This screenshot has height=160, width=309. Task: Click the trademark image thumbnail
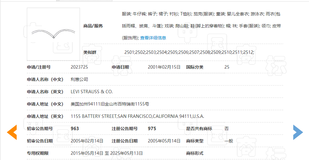(53, 34)
